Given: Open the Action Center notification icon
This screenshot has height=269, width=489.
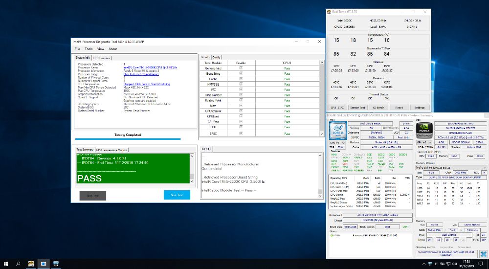Looking at the screenshot, I should coord(481,264).
